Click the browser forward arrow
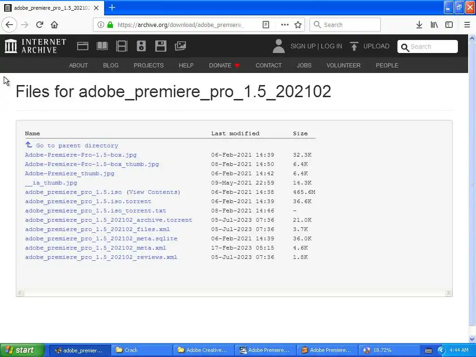The image size is (476, 357). [x=25, y=25]
